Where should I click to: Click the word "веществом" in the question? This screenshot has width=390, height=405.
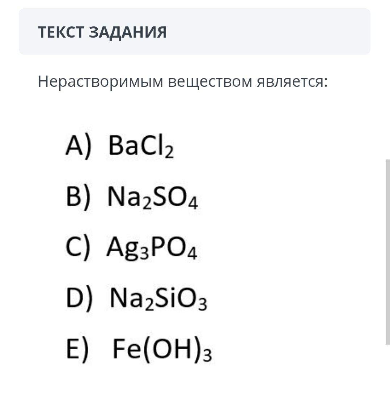(211, 82)
